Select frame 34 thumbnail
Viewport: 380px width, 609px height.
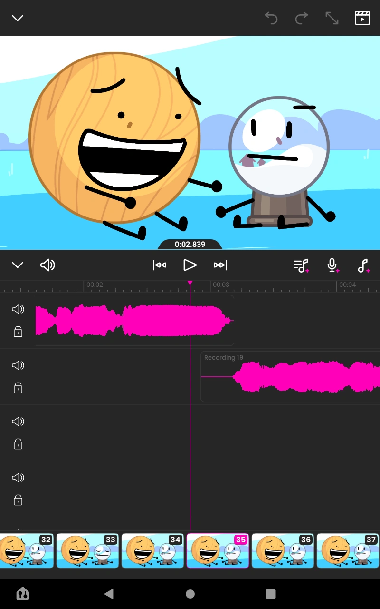[152, 550]
